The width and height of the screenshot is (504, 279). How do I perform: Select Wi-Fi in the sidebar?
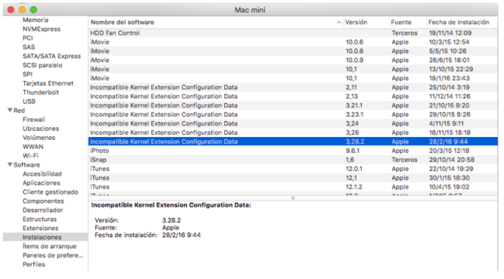point(31,156)
